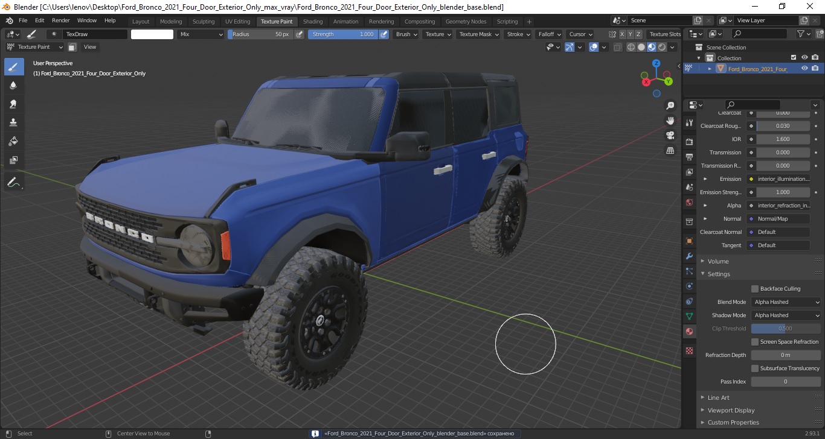Click the white brush color swatch
Viewport: 825px width, 439px height.
click(152, 34)
